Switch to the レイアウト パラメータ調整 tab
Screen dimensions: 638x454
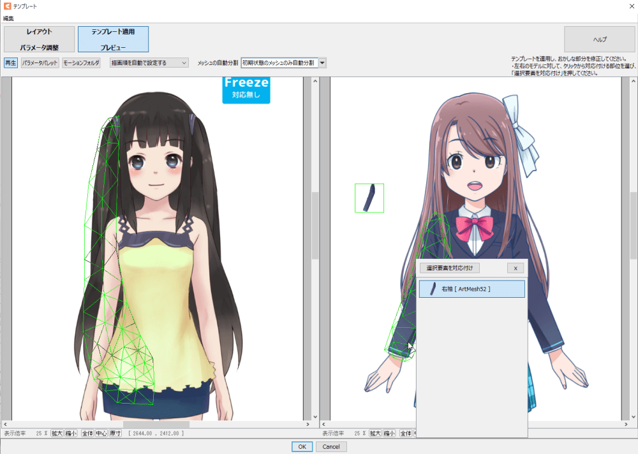coord(40,39)
